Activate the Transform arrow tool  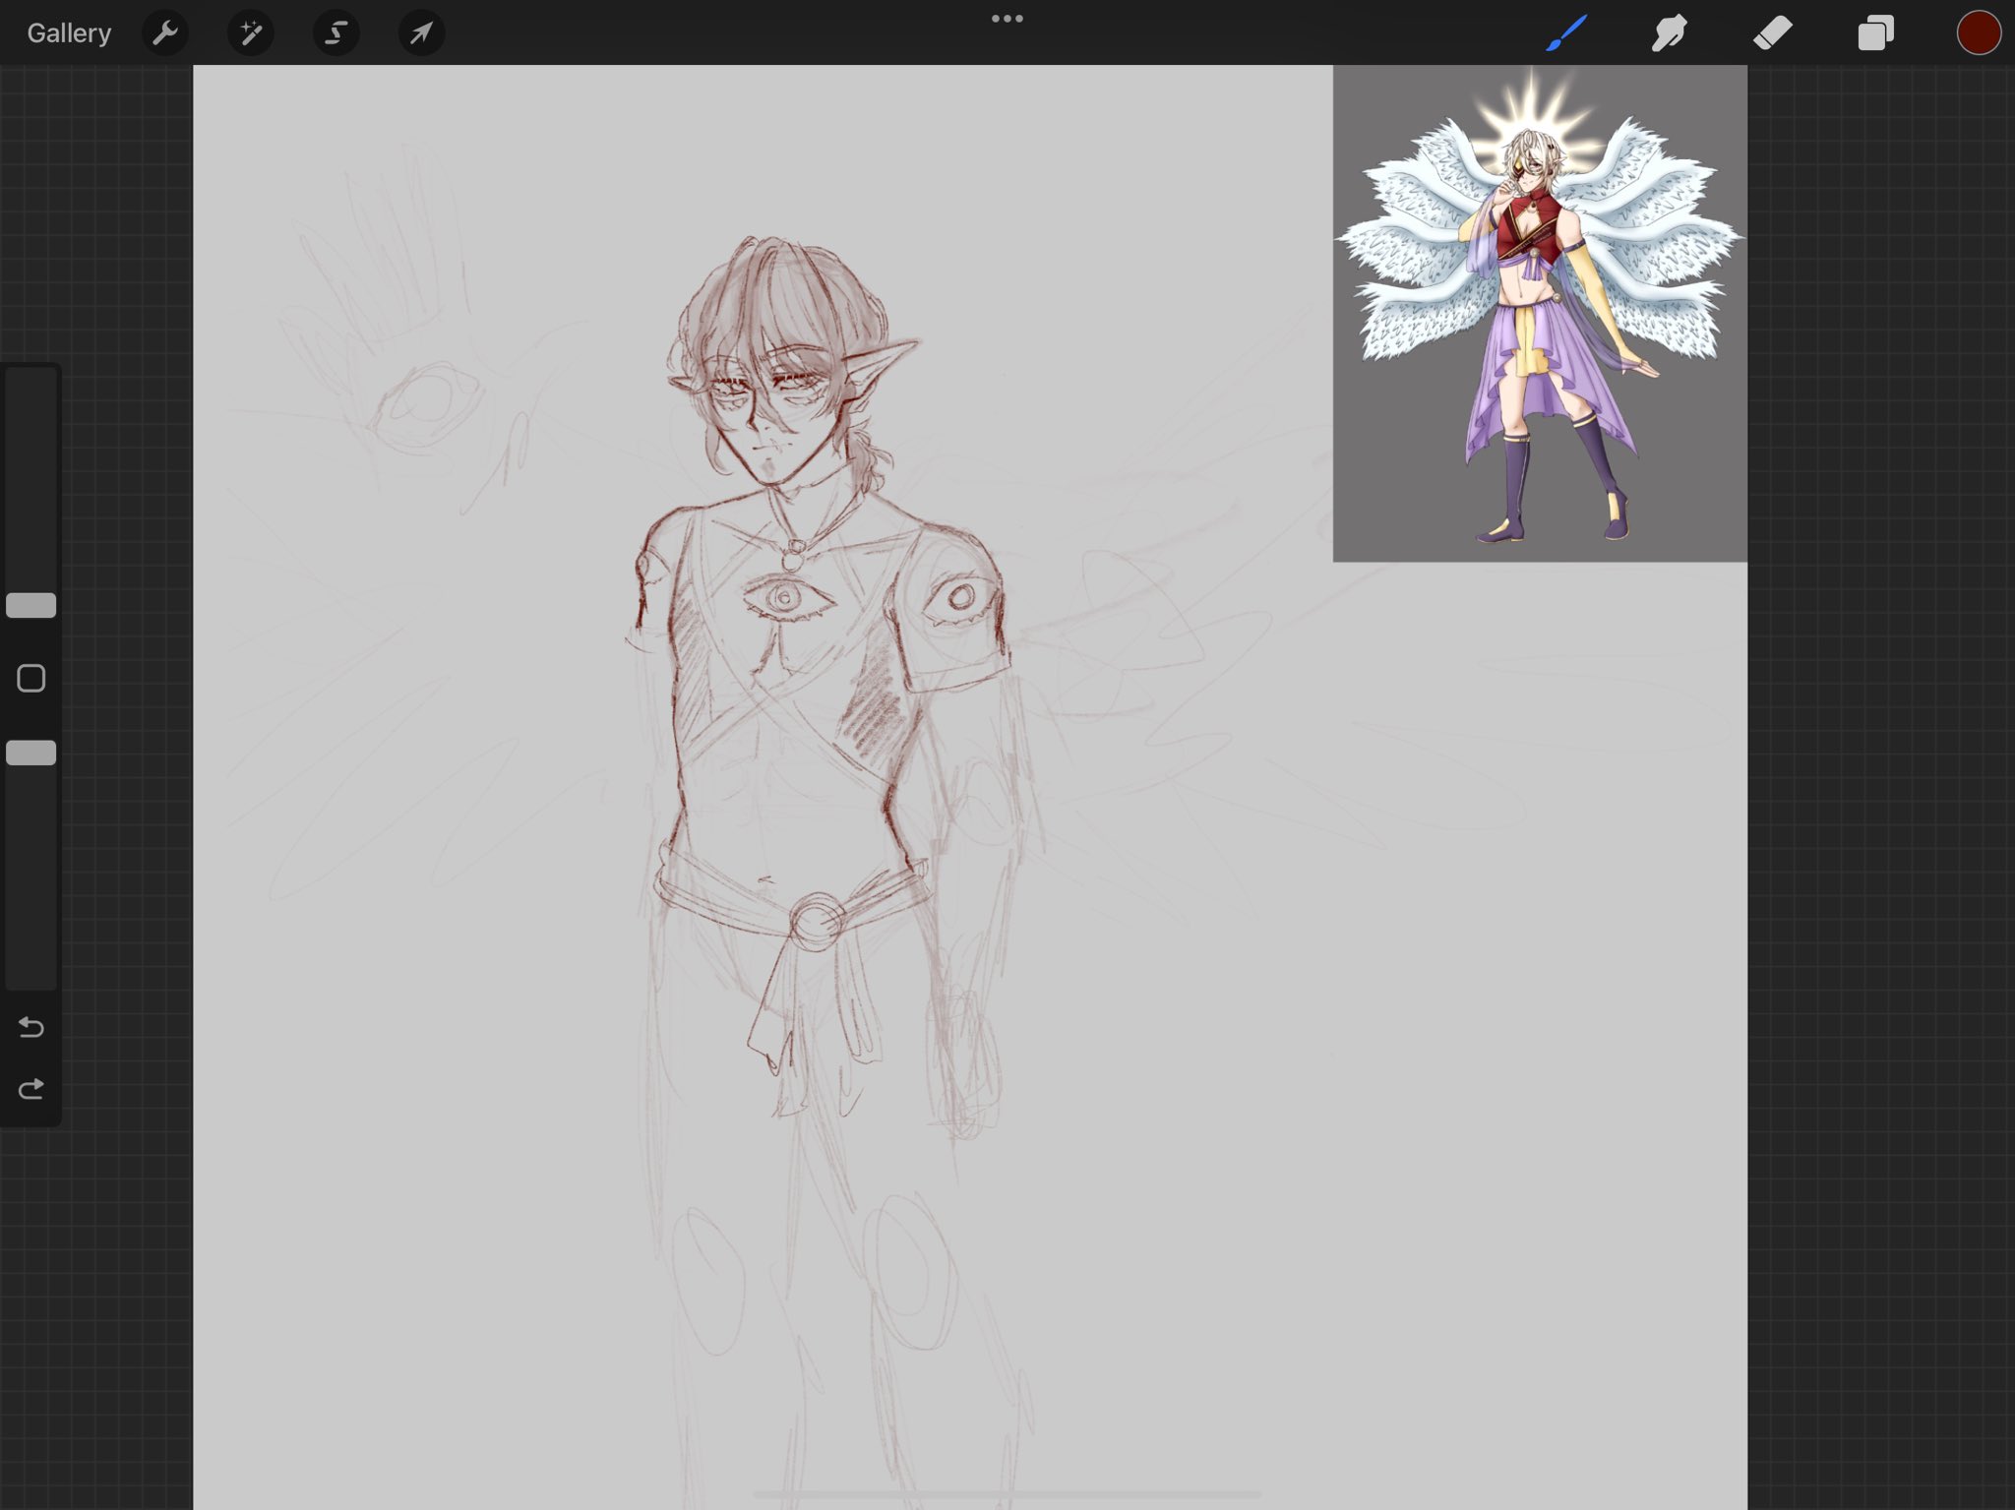coord(421,33)
